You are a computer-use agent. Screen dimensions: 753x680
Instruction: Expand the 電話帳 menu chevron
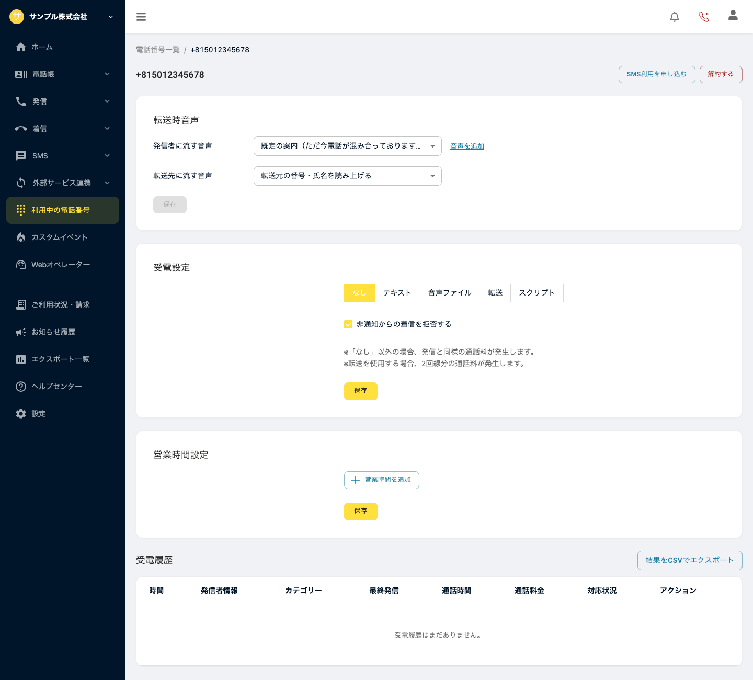point(107,74)
